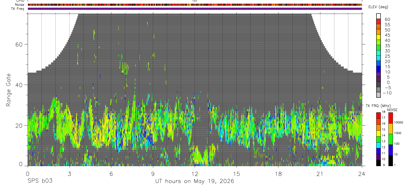Click the 'ELEV (deg)' legend title
407x188 pixels.
378,7
